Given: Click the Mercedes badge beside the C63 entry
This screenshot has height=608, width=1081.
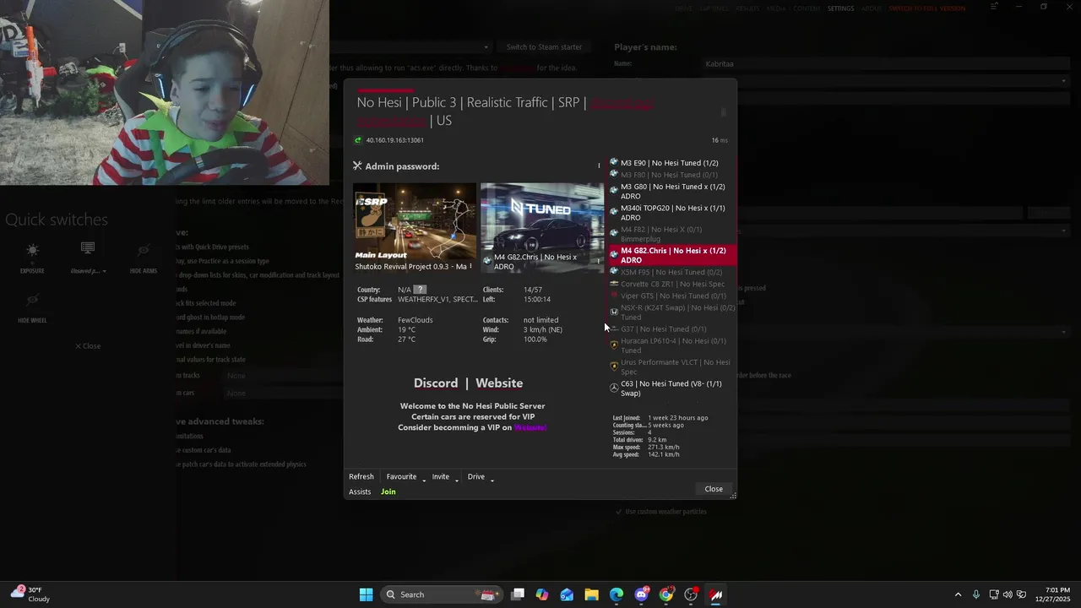Looking at the screenshot, I should (x=614, y=388).
